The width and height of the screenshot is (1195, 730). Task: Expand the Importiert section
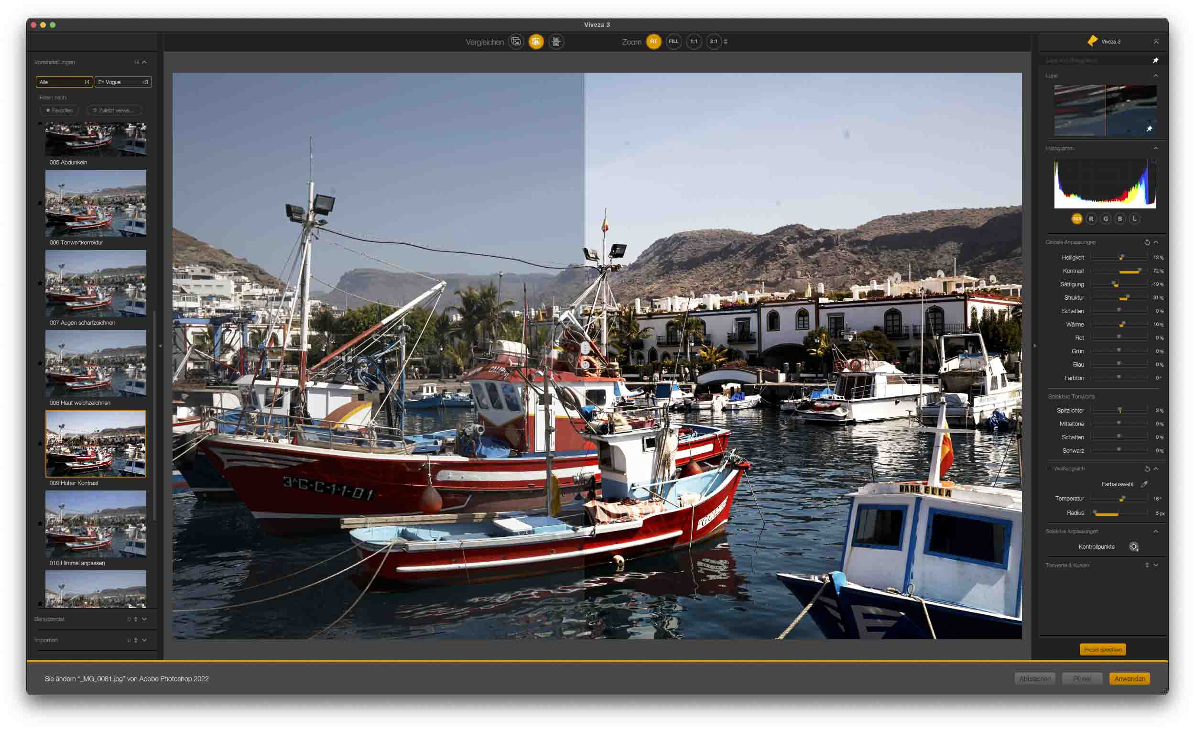point(144,640)
